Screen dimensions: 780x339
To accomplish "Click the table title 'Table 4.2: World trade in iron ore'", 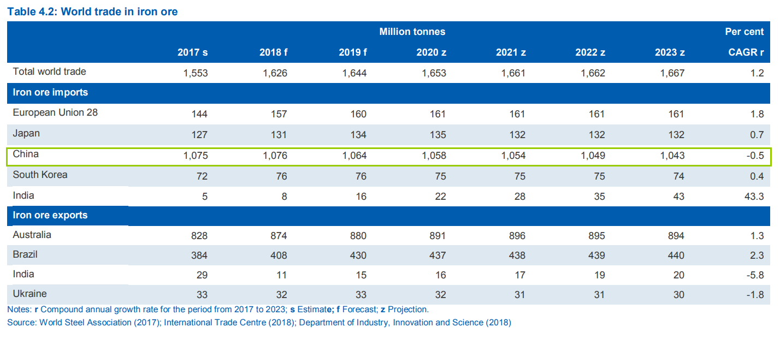I will [x=92, y=11].
